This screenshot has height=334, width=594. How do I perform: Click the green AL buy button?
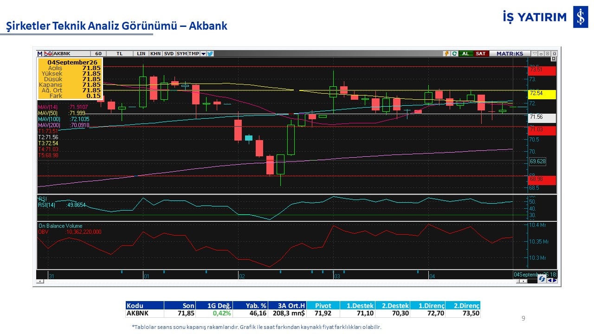coord(465,54)
